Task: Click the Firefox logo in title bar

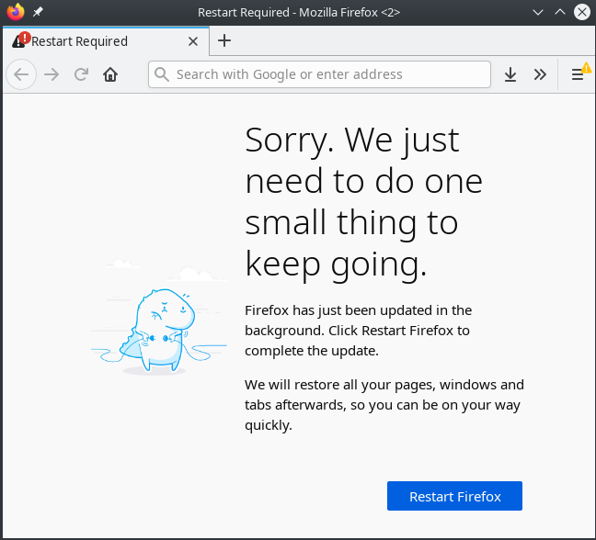Action: click(x=16, y=12)
